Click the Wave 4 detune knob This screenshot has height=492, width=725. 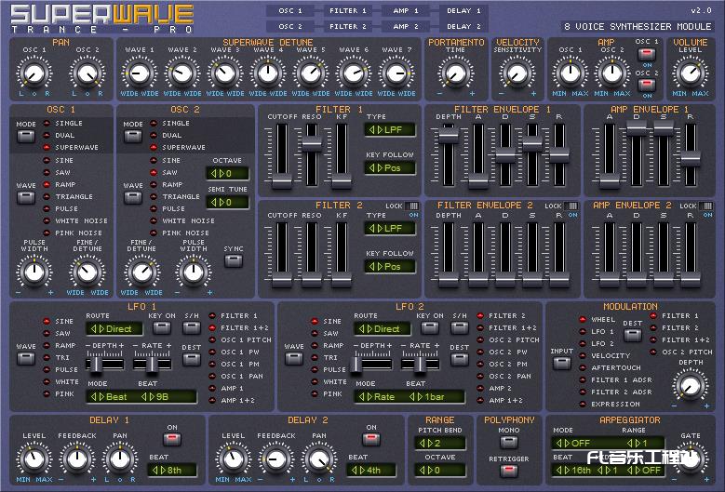[x=268, y=73]
